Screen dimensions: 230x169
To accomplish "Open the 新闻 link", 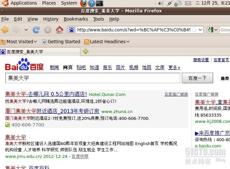I will (54, 67).
